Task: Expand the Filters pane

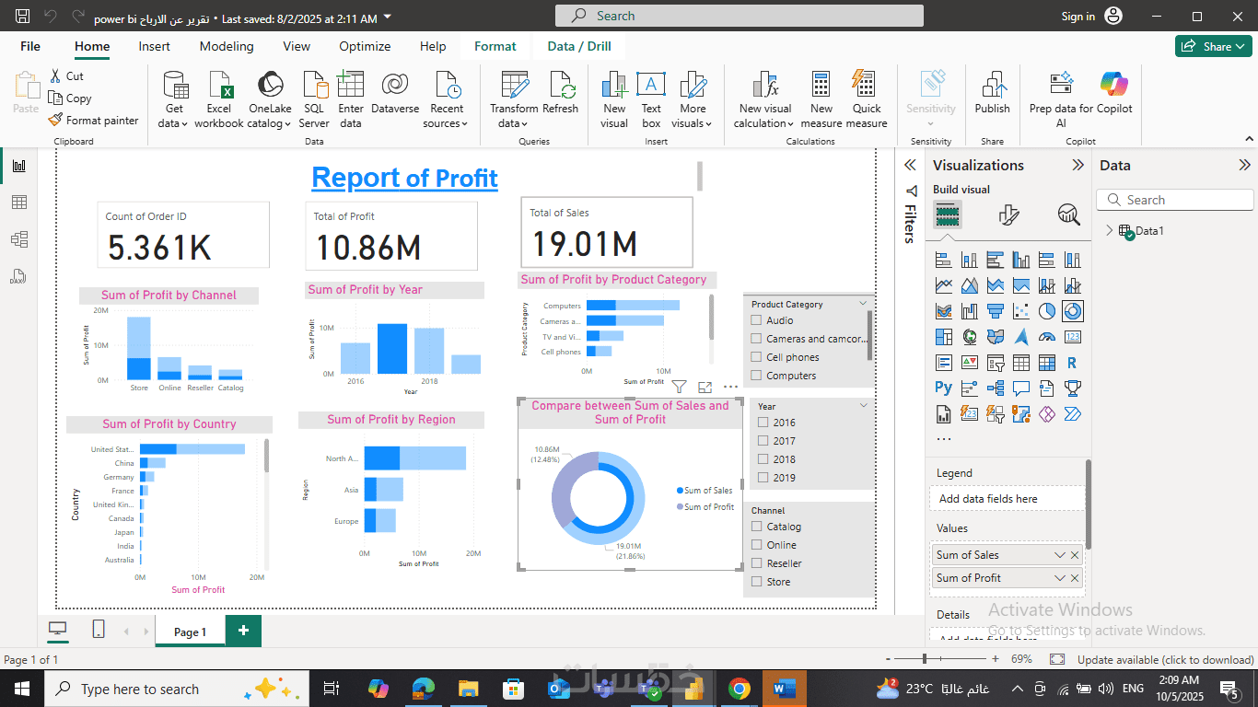Action: 910,166
